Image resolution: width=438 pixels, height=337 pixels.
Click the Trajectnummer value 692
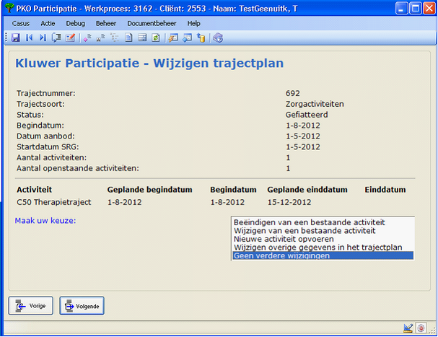tap(292, 93)
